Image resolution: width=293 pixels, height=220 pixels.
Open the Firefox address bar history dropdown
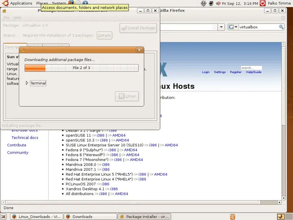tap(221, 27)
